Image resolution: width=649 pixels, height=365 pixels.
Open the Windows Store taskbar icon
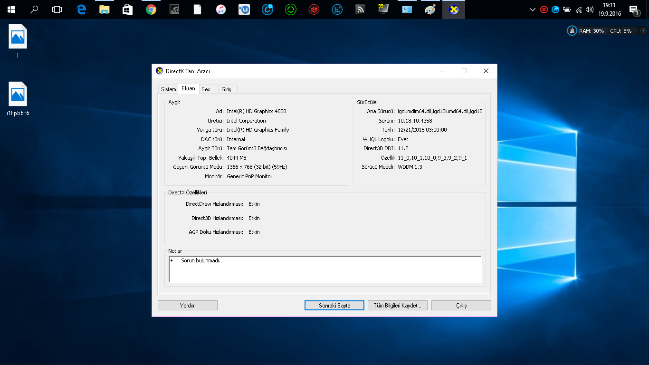pyautogui.click(x=127, y=10)
